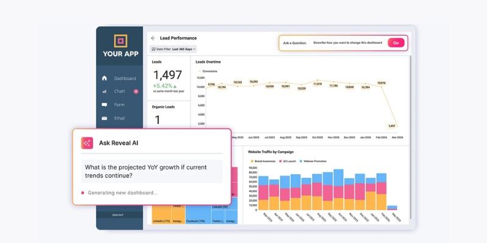Click the Dashboard home icon in sidebar
This screenshot has width=487, height=243.
point(104,78)
